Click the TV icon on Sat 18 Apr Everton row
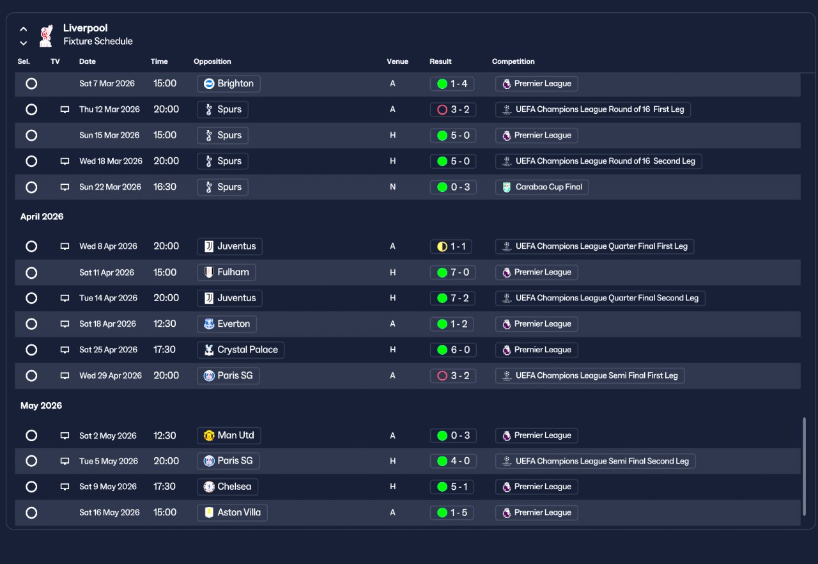This screenshot has width=818, height=564. point(65,324)
